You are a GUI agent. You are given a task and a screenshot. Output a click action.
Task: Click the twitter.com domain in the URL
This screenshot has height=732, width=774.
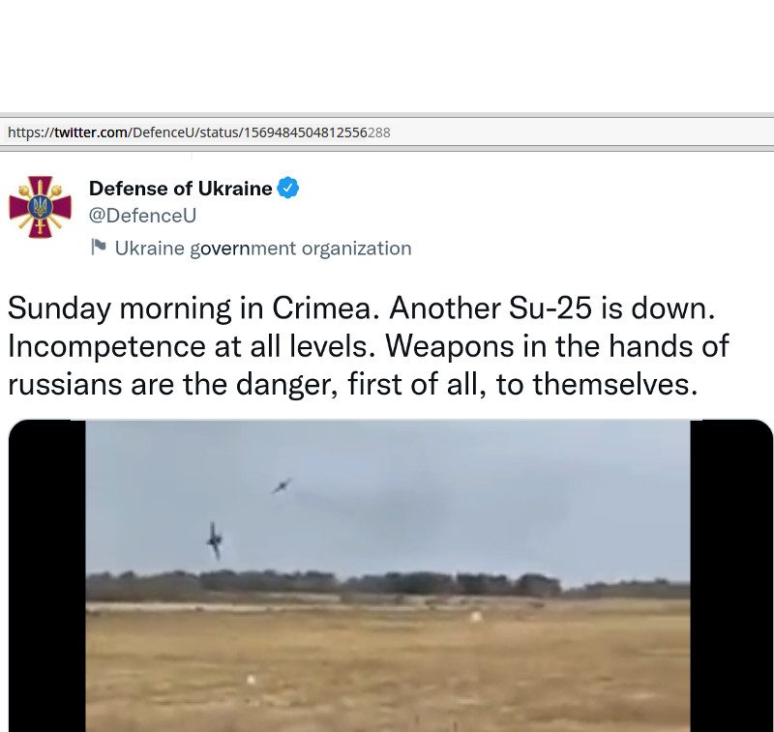point(91,132)
